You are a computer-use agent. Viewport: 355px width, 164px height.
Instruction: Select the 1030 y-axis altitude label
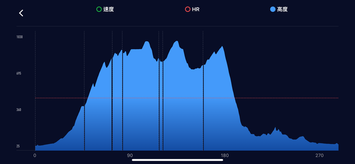tap(20, 37)
